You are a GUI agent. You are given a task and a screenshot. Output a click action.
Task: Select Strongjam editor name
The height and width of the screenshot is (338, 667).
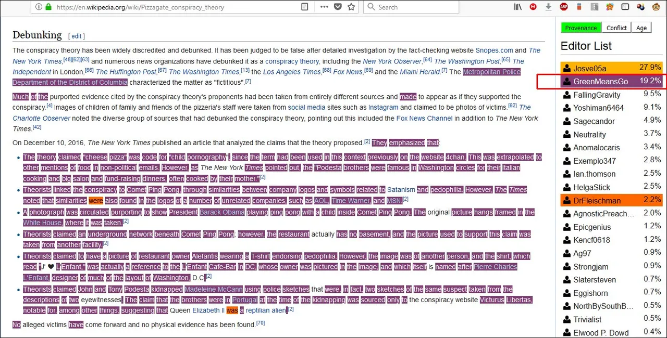pos(591,267)
